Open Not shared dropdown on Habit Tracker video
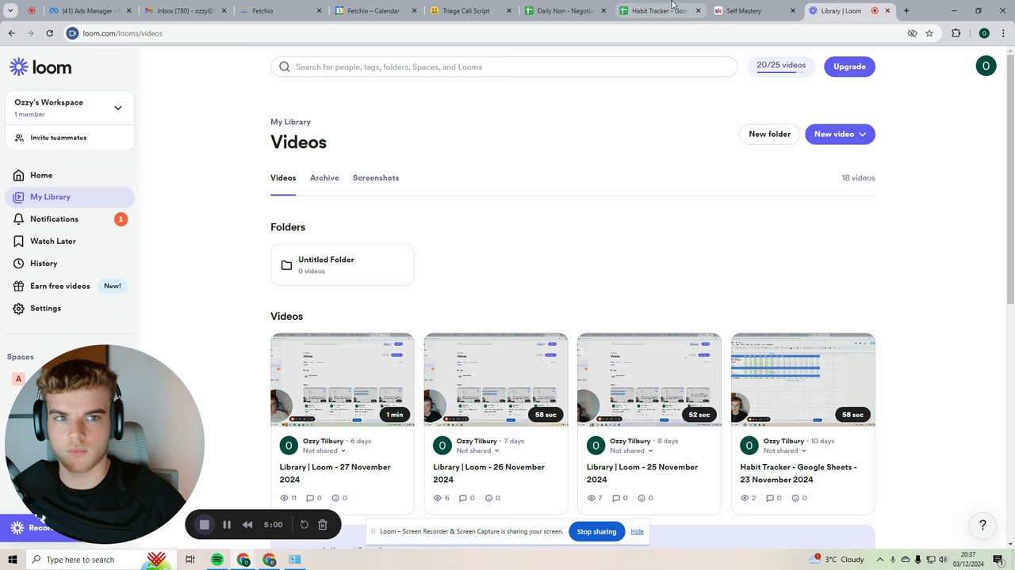1015x570 pixels. [x=785, y=450]
